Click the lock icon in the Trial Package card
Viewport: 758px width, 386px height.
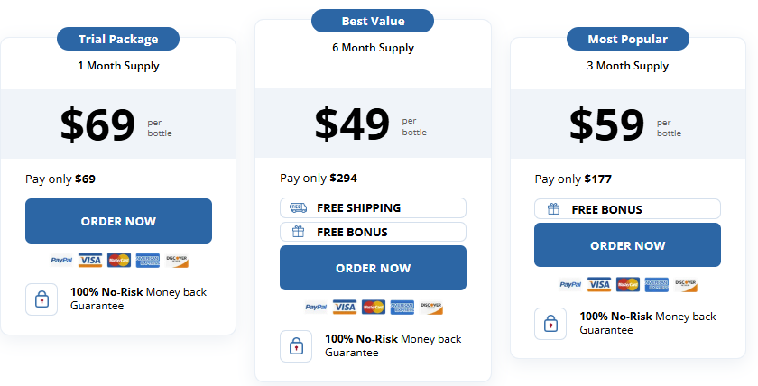click(42, 299)
